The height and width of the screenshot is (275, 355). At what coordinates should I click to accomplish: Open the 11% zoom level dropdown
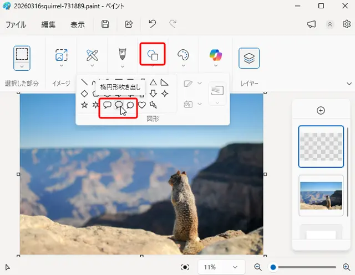coord(220,267)
